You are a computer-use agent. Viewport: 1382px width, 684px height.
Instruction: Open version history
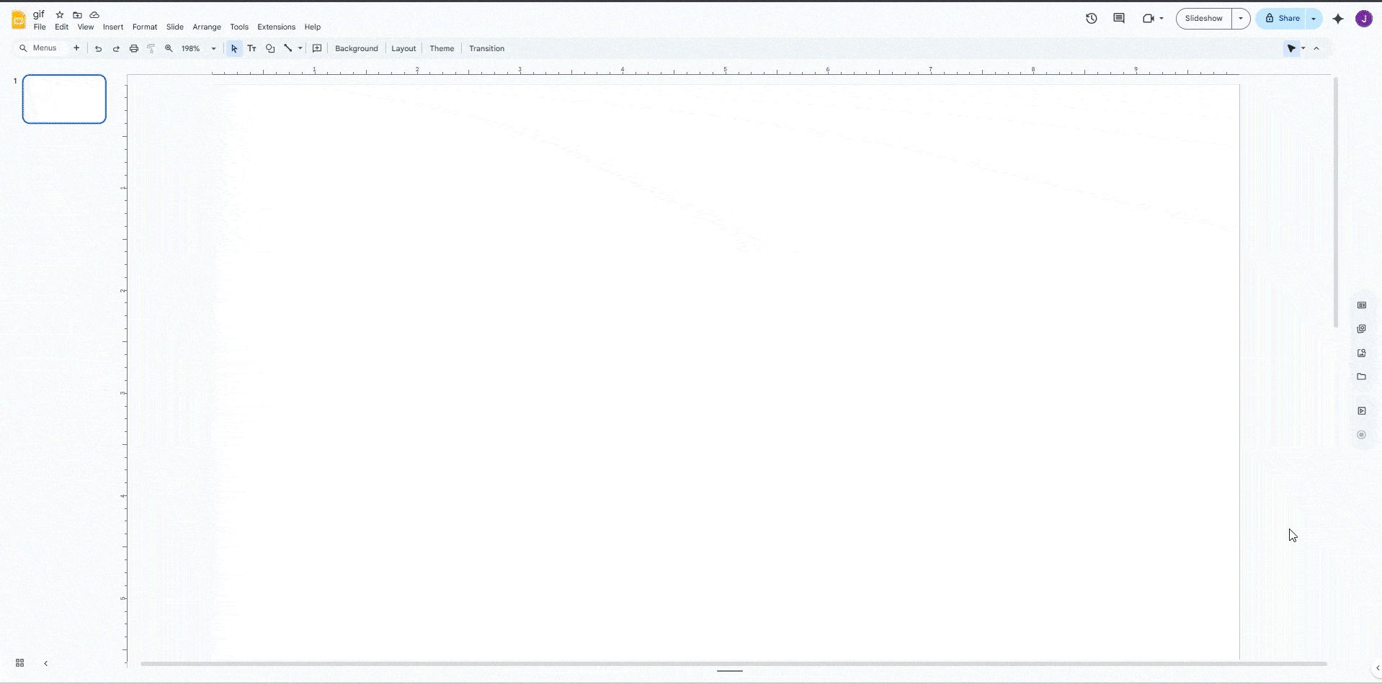[x=1091, y=18]
